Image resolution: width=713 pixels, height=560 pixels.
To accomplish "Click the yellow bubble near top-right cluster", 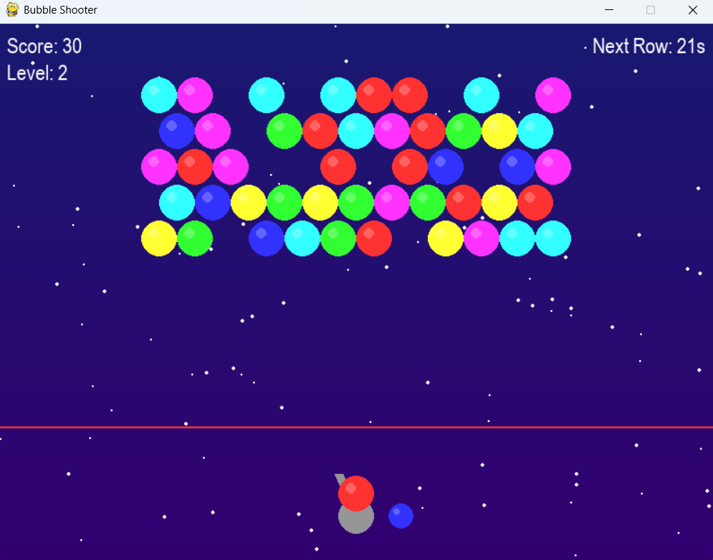I will 499,130.
